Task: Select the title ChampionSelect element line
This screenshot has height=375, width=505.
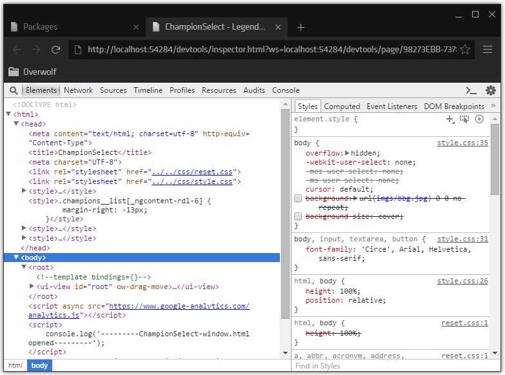Action: coord(90,152)
